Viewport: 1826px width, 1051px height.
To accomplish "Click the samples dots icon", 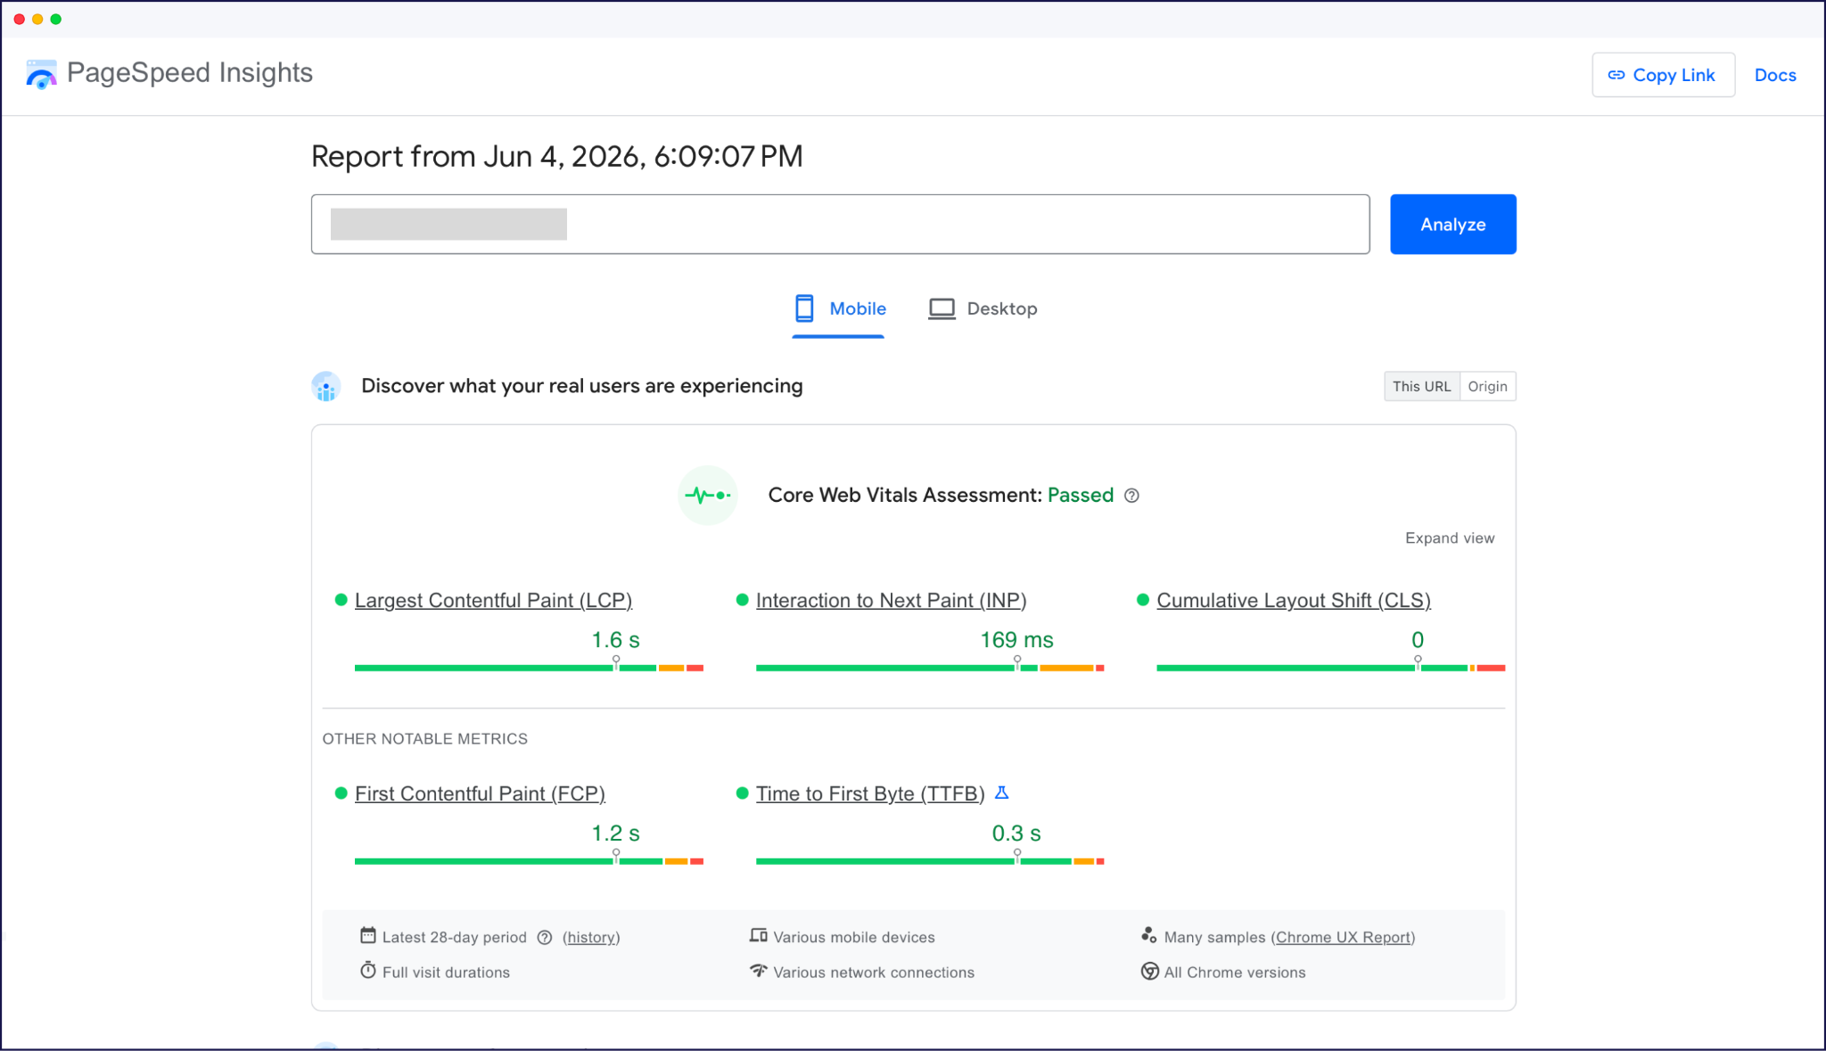I will [1148, 935].
